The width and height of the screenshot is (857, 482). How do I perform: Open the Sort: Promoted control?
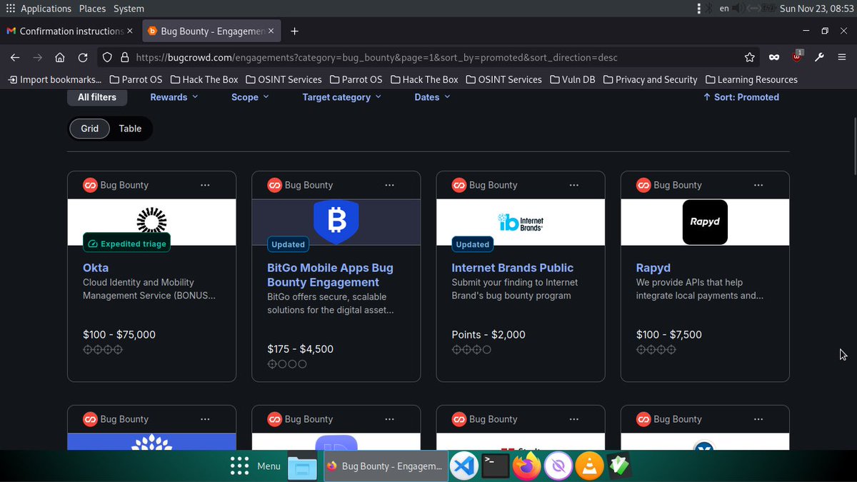[x=741, y=97]
